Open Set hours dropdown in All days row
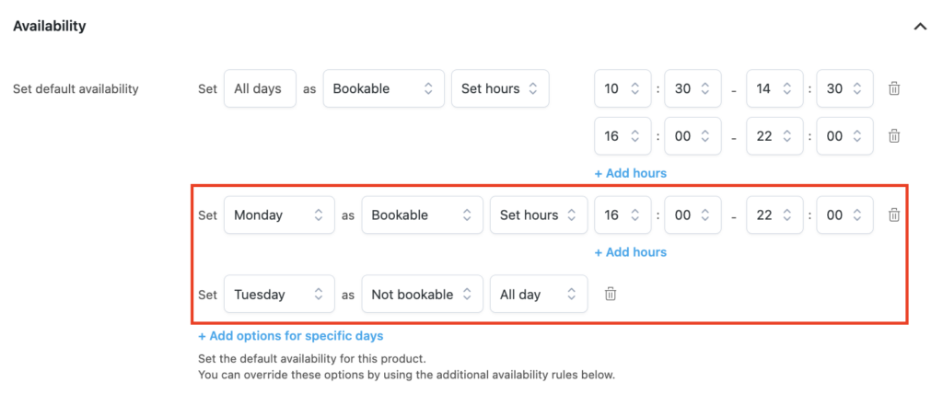This screenshot has height=406, width=943. (x=500, y=88)
